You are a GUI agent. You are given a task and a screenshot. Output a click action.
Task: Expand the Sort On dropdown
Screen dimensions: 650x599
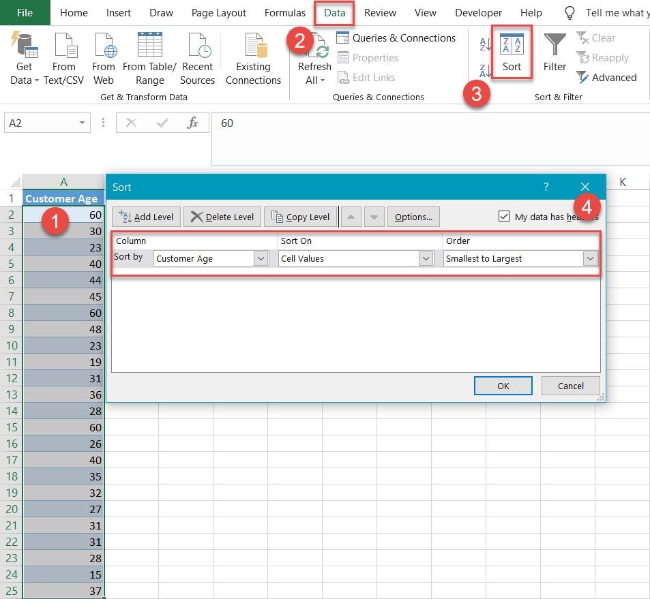pos(426,258)
